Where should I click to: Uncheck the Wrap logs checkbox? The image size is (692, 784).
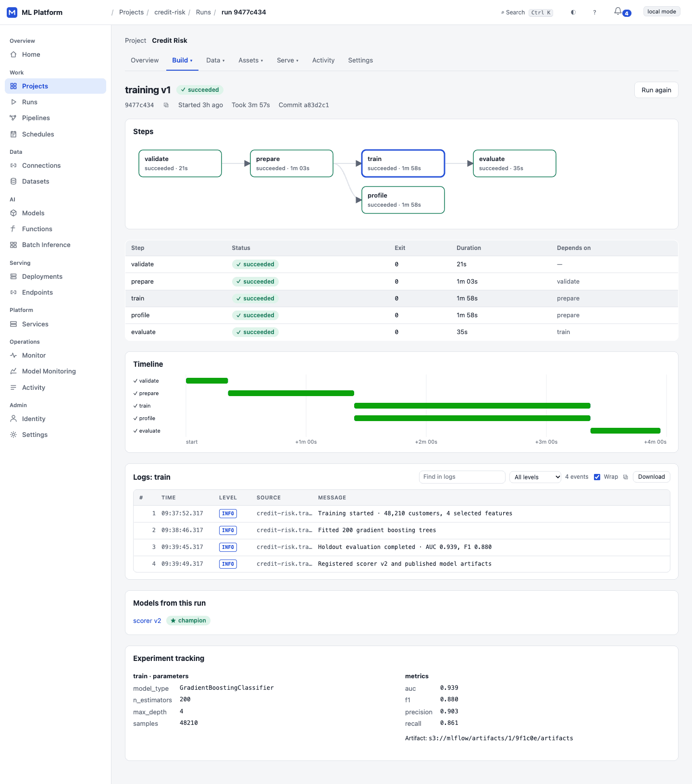[x=597, y=477]
